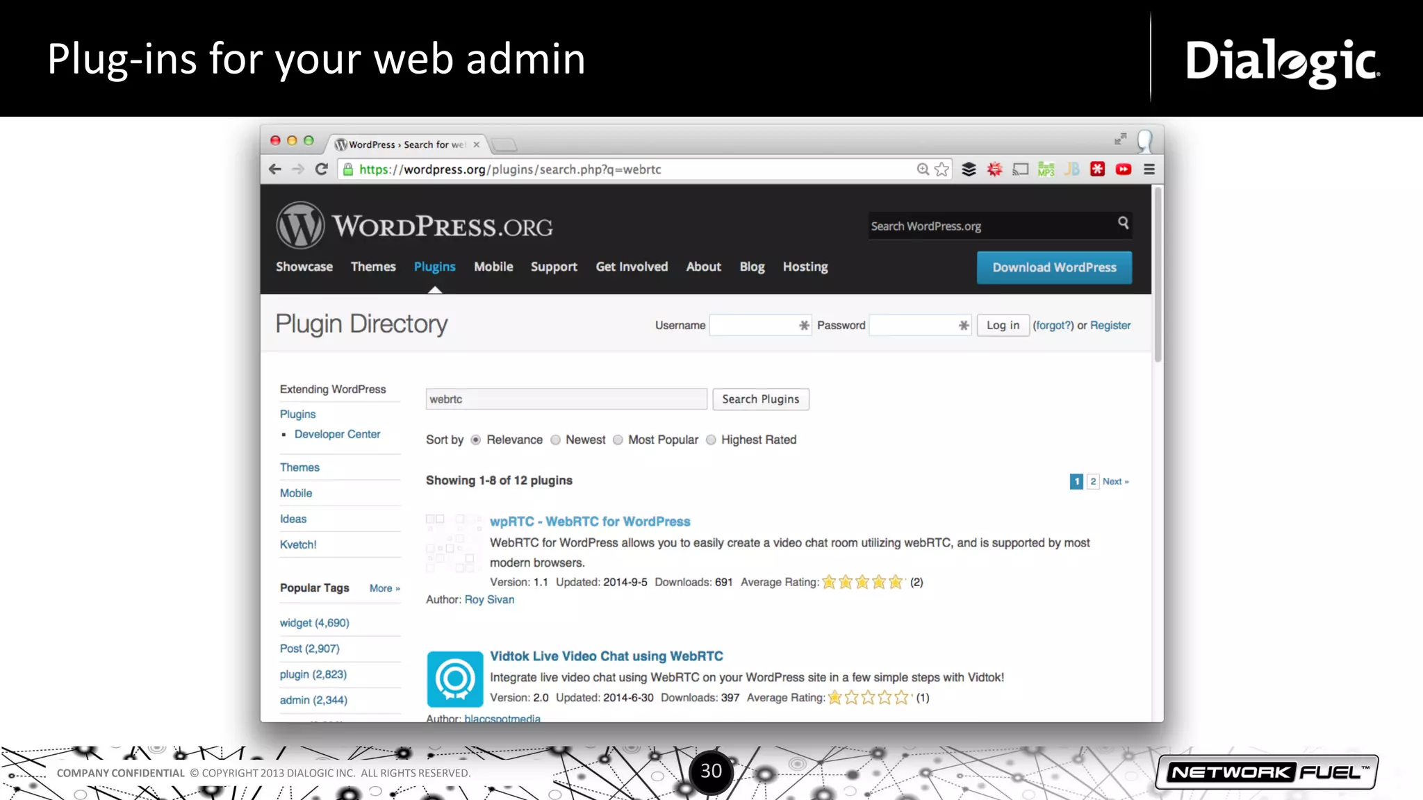The height and width of the screenshot is (800, 1423).
Task: Click the Buffer stacked-layers extension icon
Action: point(969,169)
